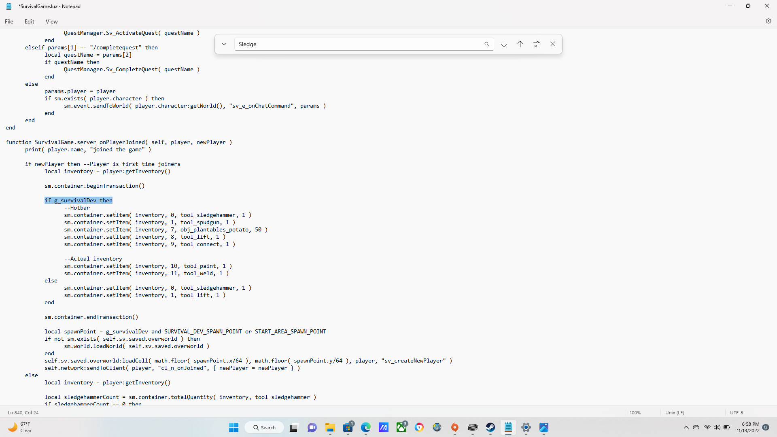Click the Windows Start button

tap(234, 427)
